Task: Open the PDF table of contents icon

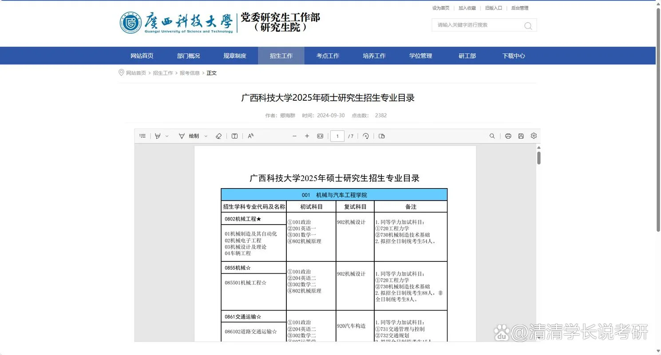Action: (x=142, y=136)
